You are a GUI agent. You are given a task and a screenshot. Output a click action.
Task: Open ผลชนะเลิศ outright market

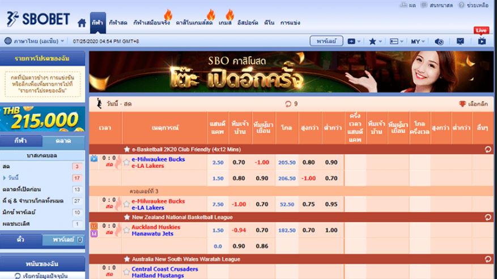click(x=43, y=223)
